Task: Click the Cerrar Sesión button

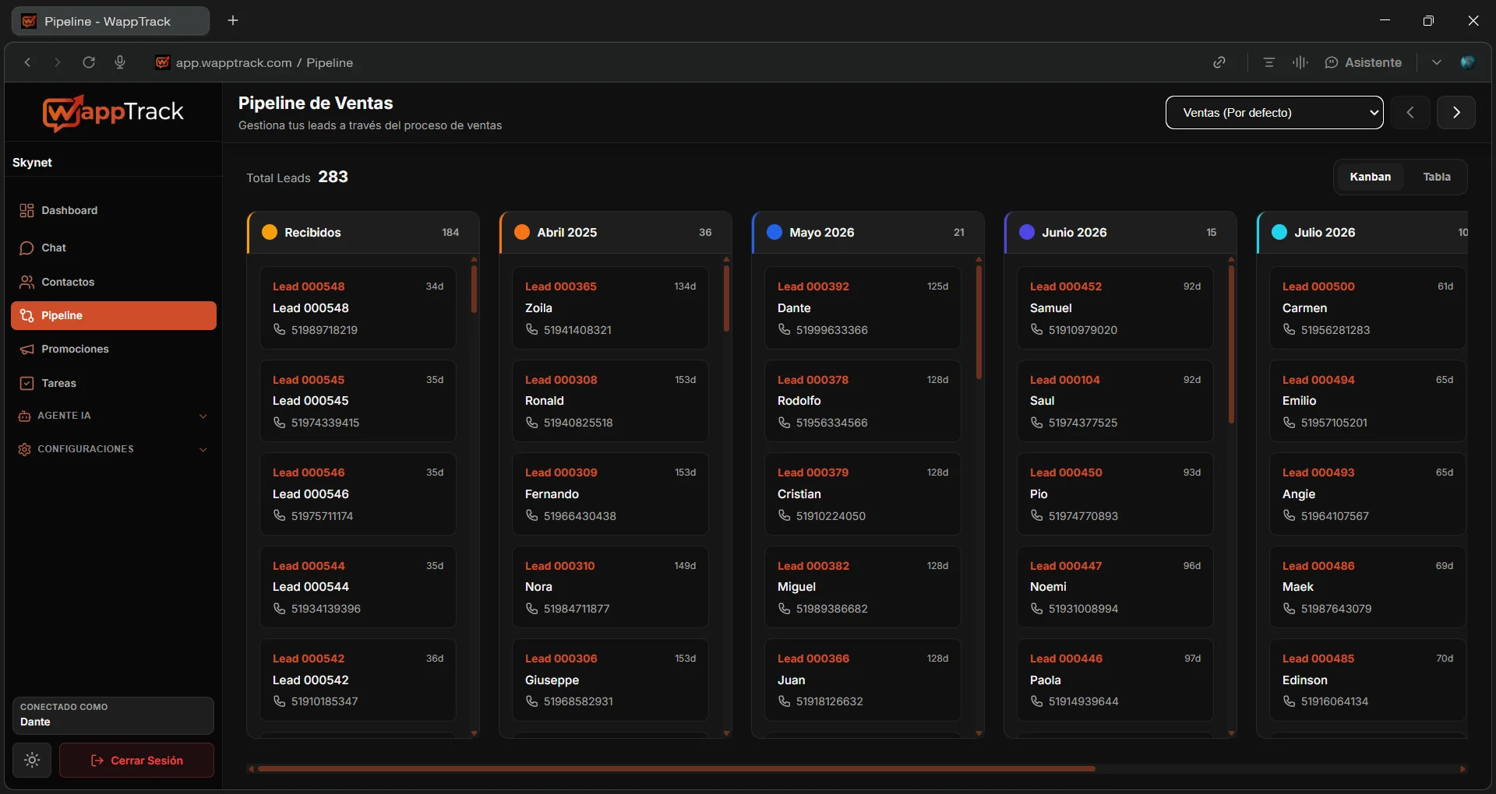Action: pyautogui.click(x=136, y=760)
